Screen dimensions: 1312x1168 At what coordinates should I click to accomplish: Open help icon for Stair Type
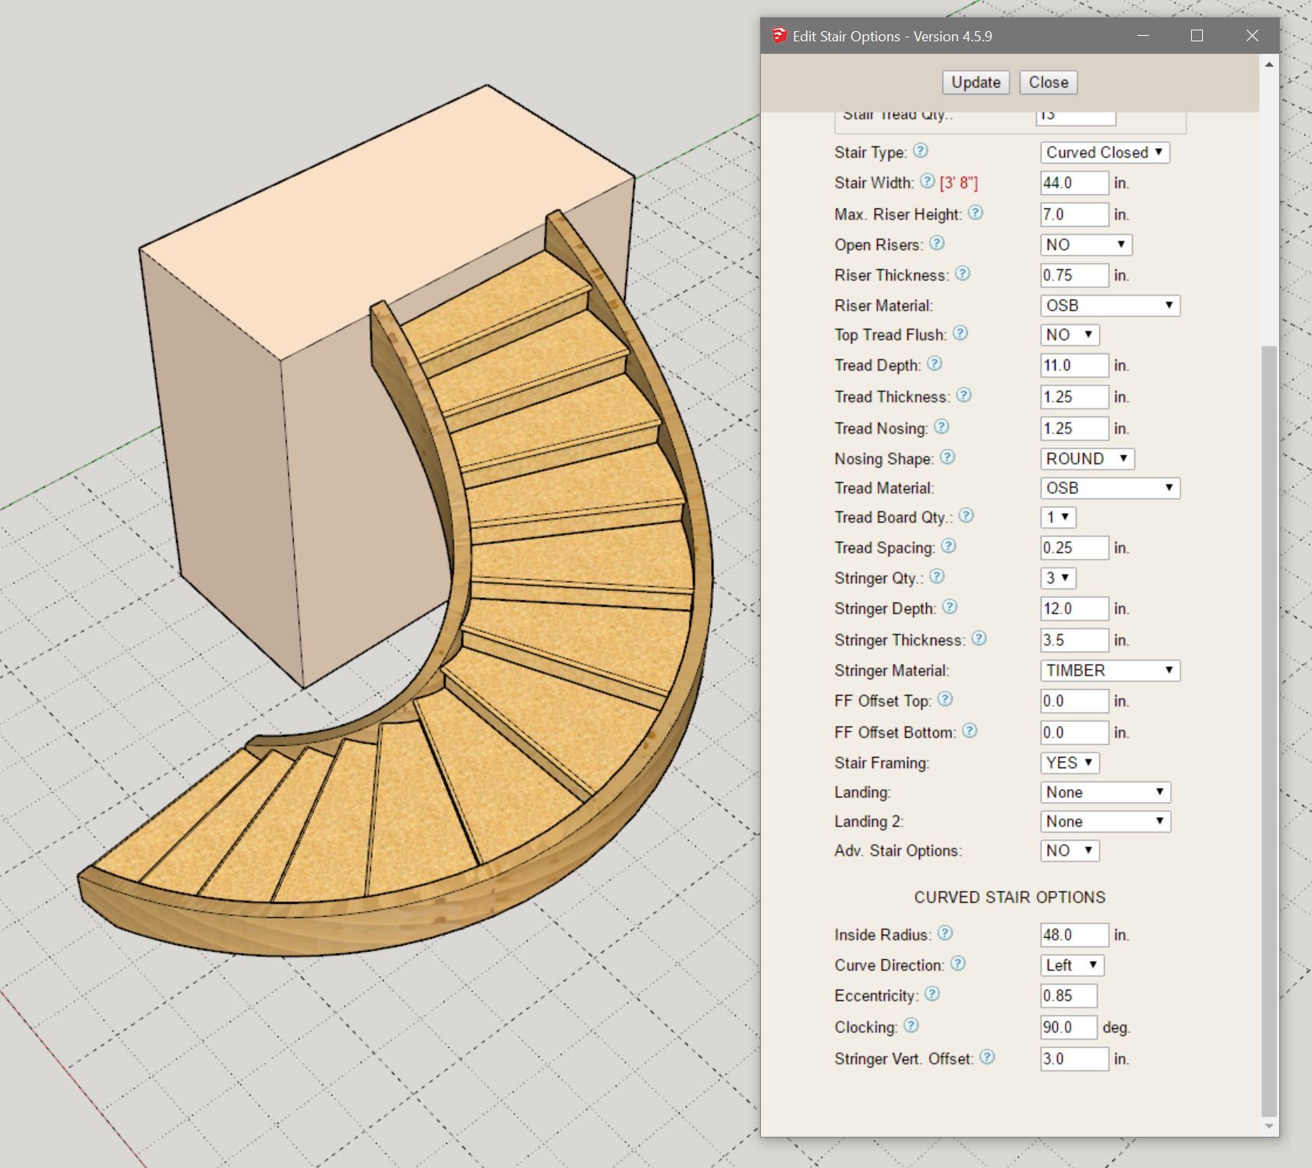coord(921,150)
